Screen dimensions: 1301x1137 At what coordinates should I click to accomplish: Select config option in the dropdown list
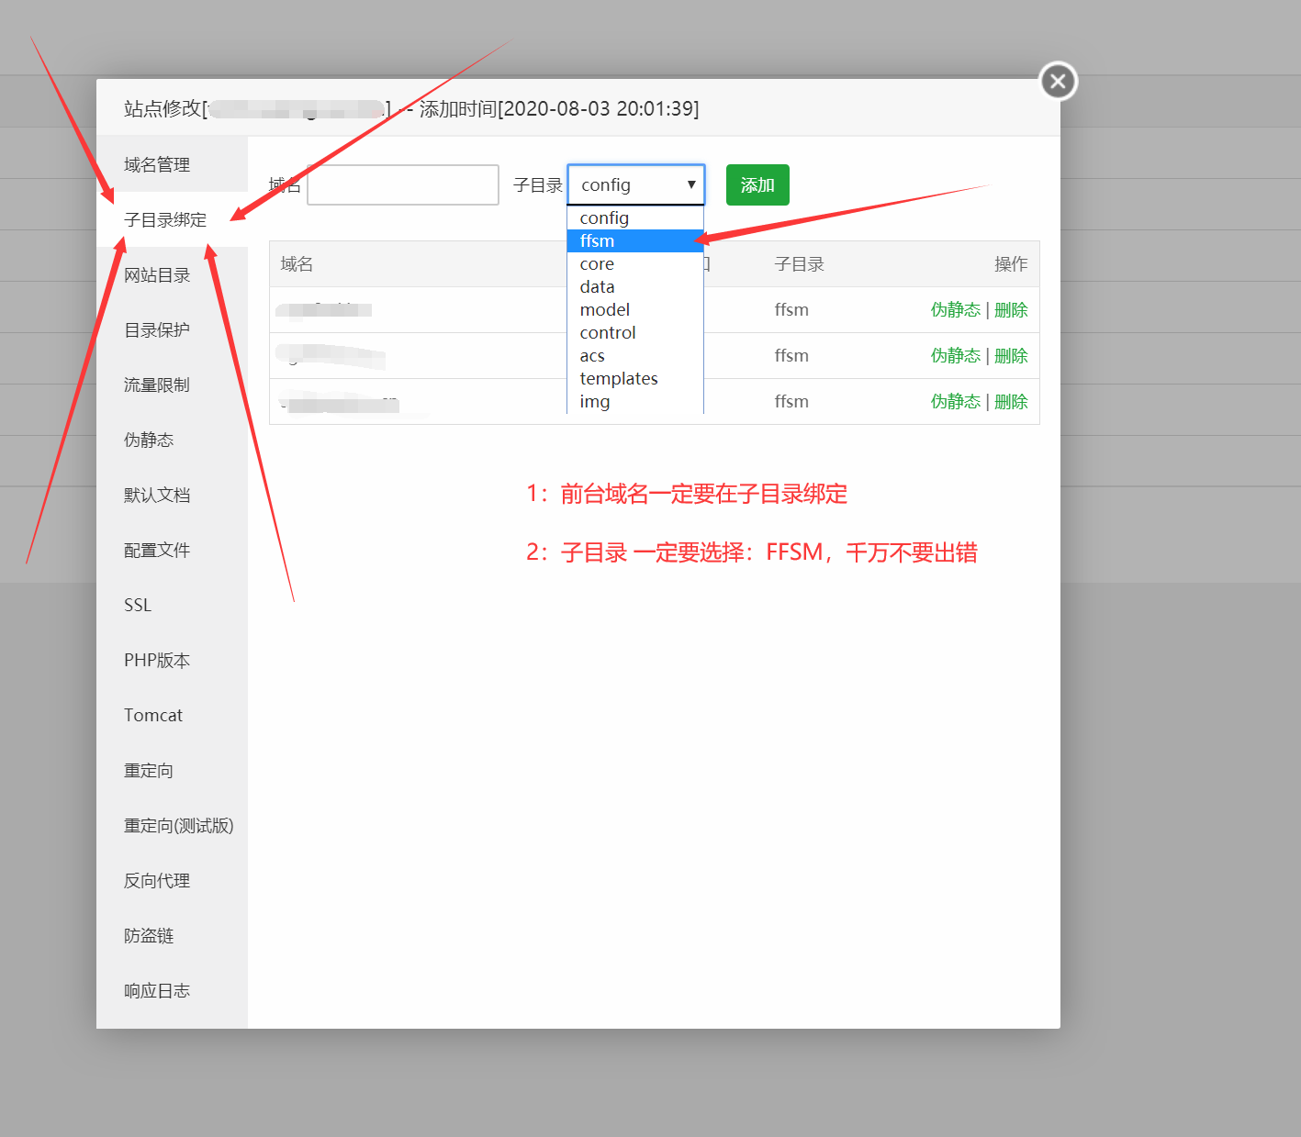(x=603, y=217)
